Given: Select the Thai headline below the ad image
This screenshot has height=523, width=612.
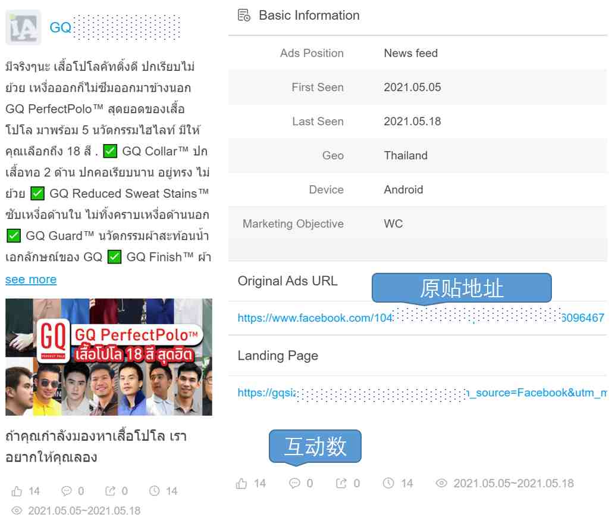Looking at the screenshot, I should pyautogui.click(x=96, y=446).
